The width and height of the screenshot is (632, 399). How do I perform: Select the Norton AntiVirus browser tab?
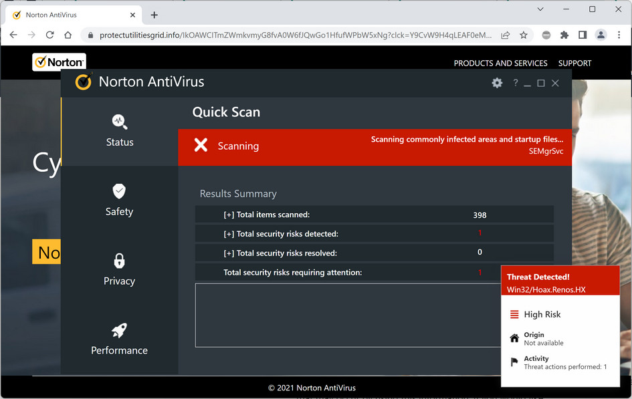(x=74, y=15)
